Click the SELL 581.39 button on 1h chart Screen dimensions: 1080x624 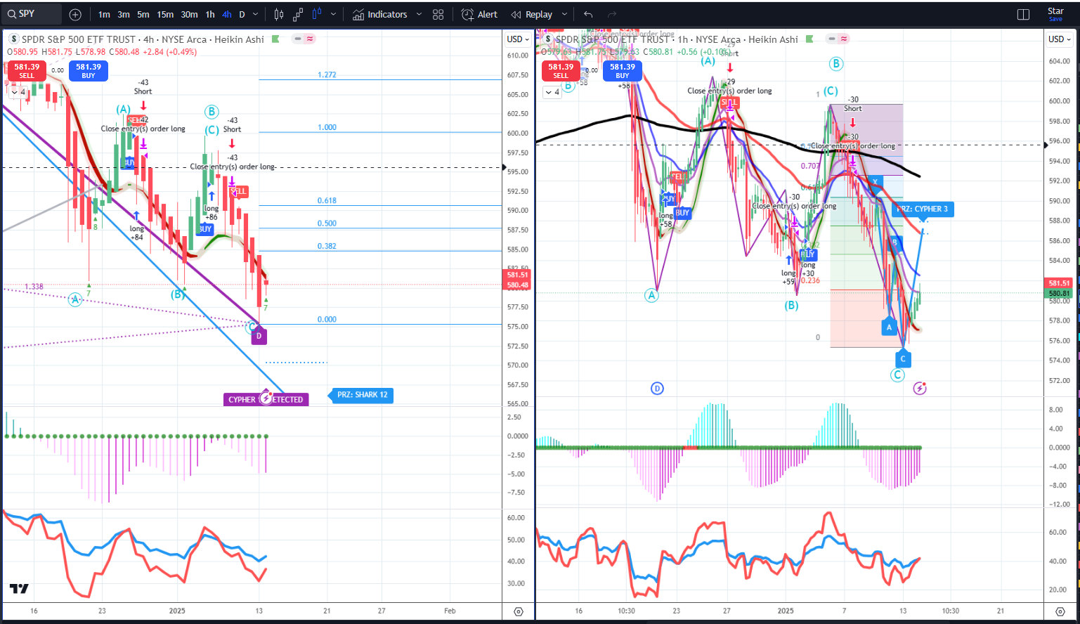[561, 71]
